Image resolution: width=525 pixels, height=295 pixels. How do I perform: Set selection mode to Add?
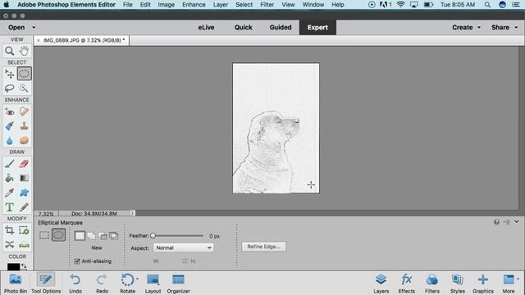tap(91, 236)
